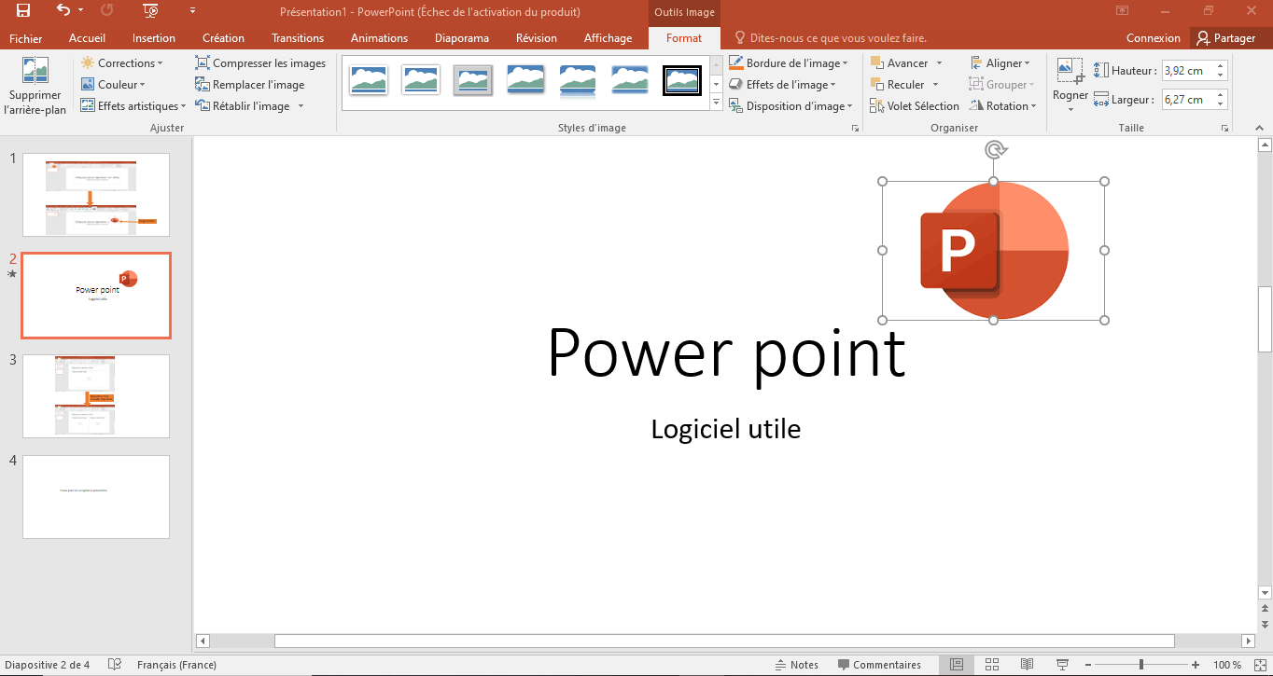The width and height of the screenshot is (1273, 676).
Task: Undo the last action
Action: (x=63, y=11)
